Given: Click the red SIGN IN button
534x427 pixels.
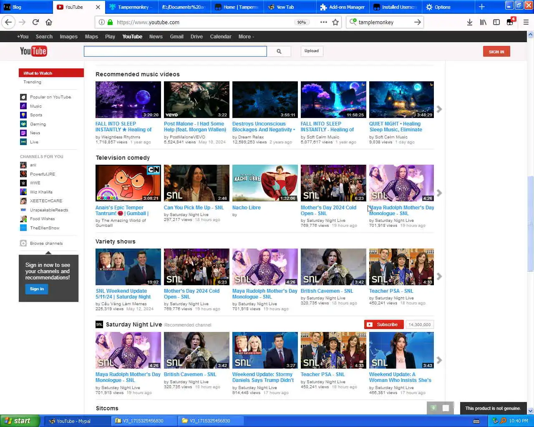Looking at the screenshot, I should (496, 52).
